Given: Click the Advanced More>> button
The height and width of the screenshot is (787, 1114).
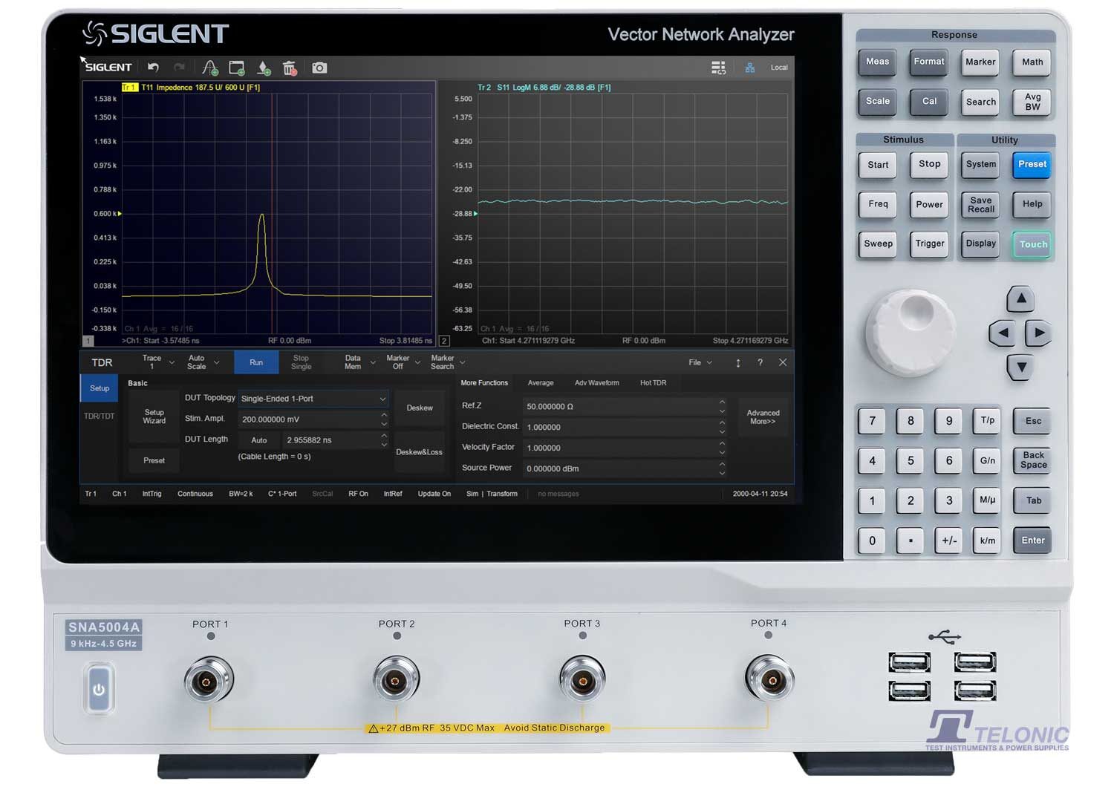Looking at the screenshot, I should (x=763, y=417).
